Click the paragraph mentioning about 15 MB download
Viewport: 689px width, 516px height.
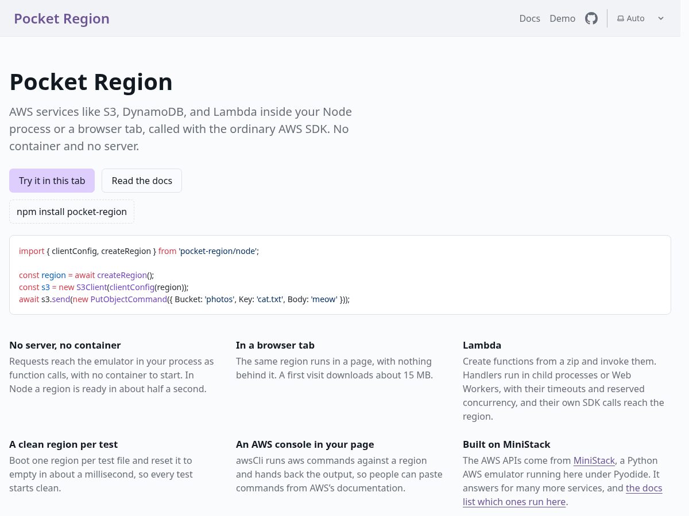coord(334,368)
